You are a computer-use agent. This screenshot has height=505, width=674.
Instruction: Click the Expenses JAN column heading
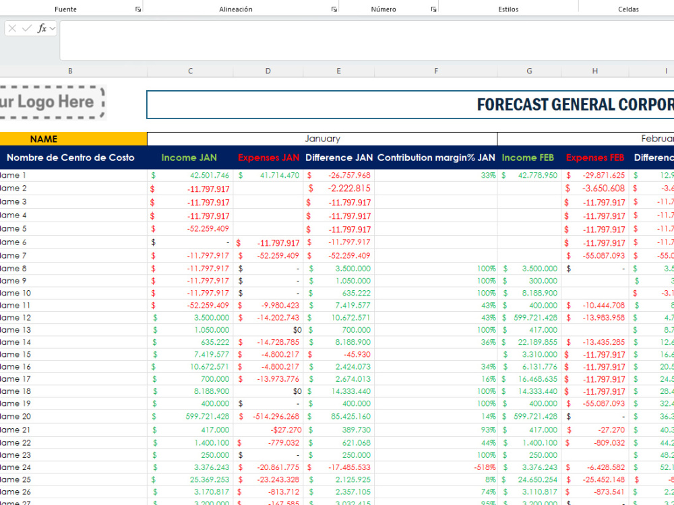coord(268,158)
